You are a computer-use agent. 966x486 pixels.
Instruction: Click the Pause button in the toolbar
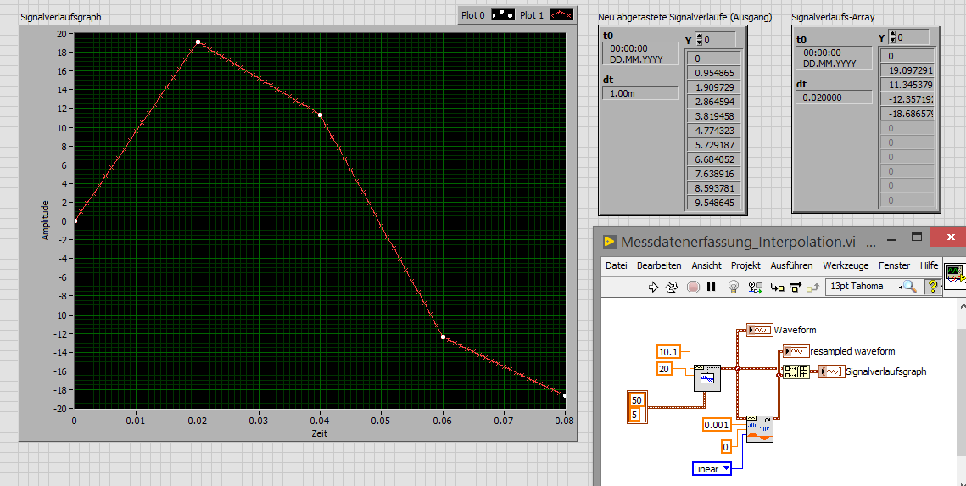[x=712, y=288]
